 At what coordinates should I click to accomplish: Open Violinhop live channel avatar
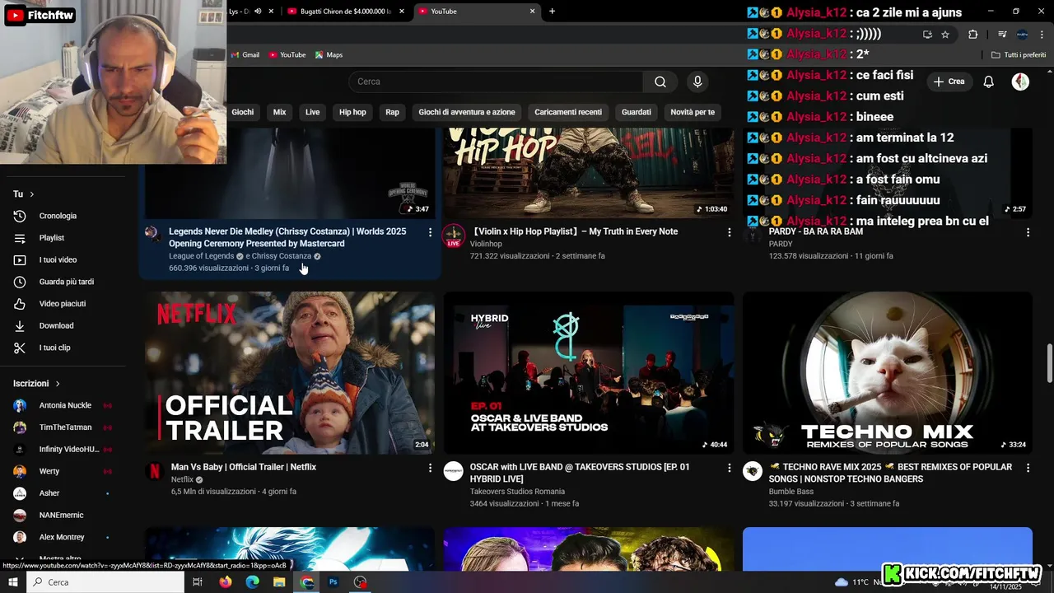click(453, 236)
